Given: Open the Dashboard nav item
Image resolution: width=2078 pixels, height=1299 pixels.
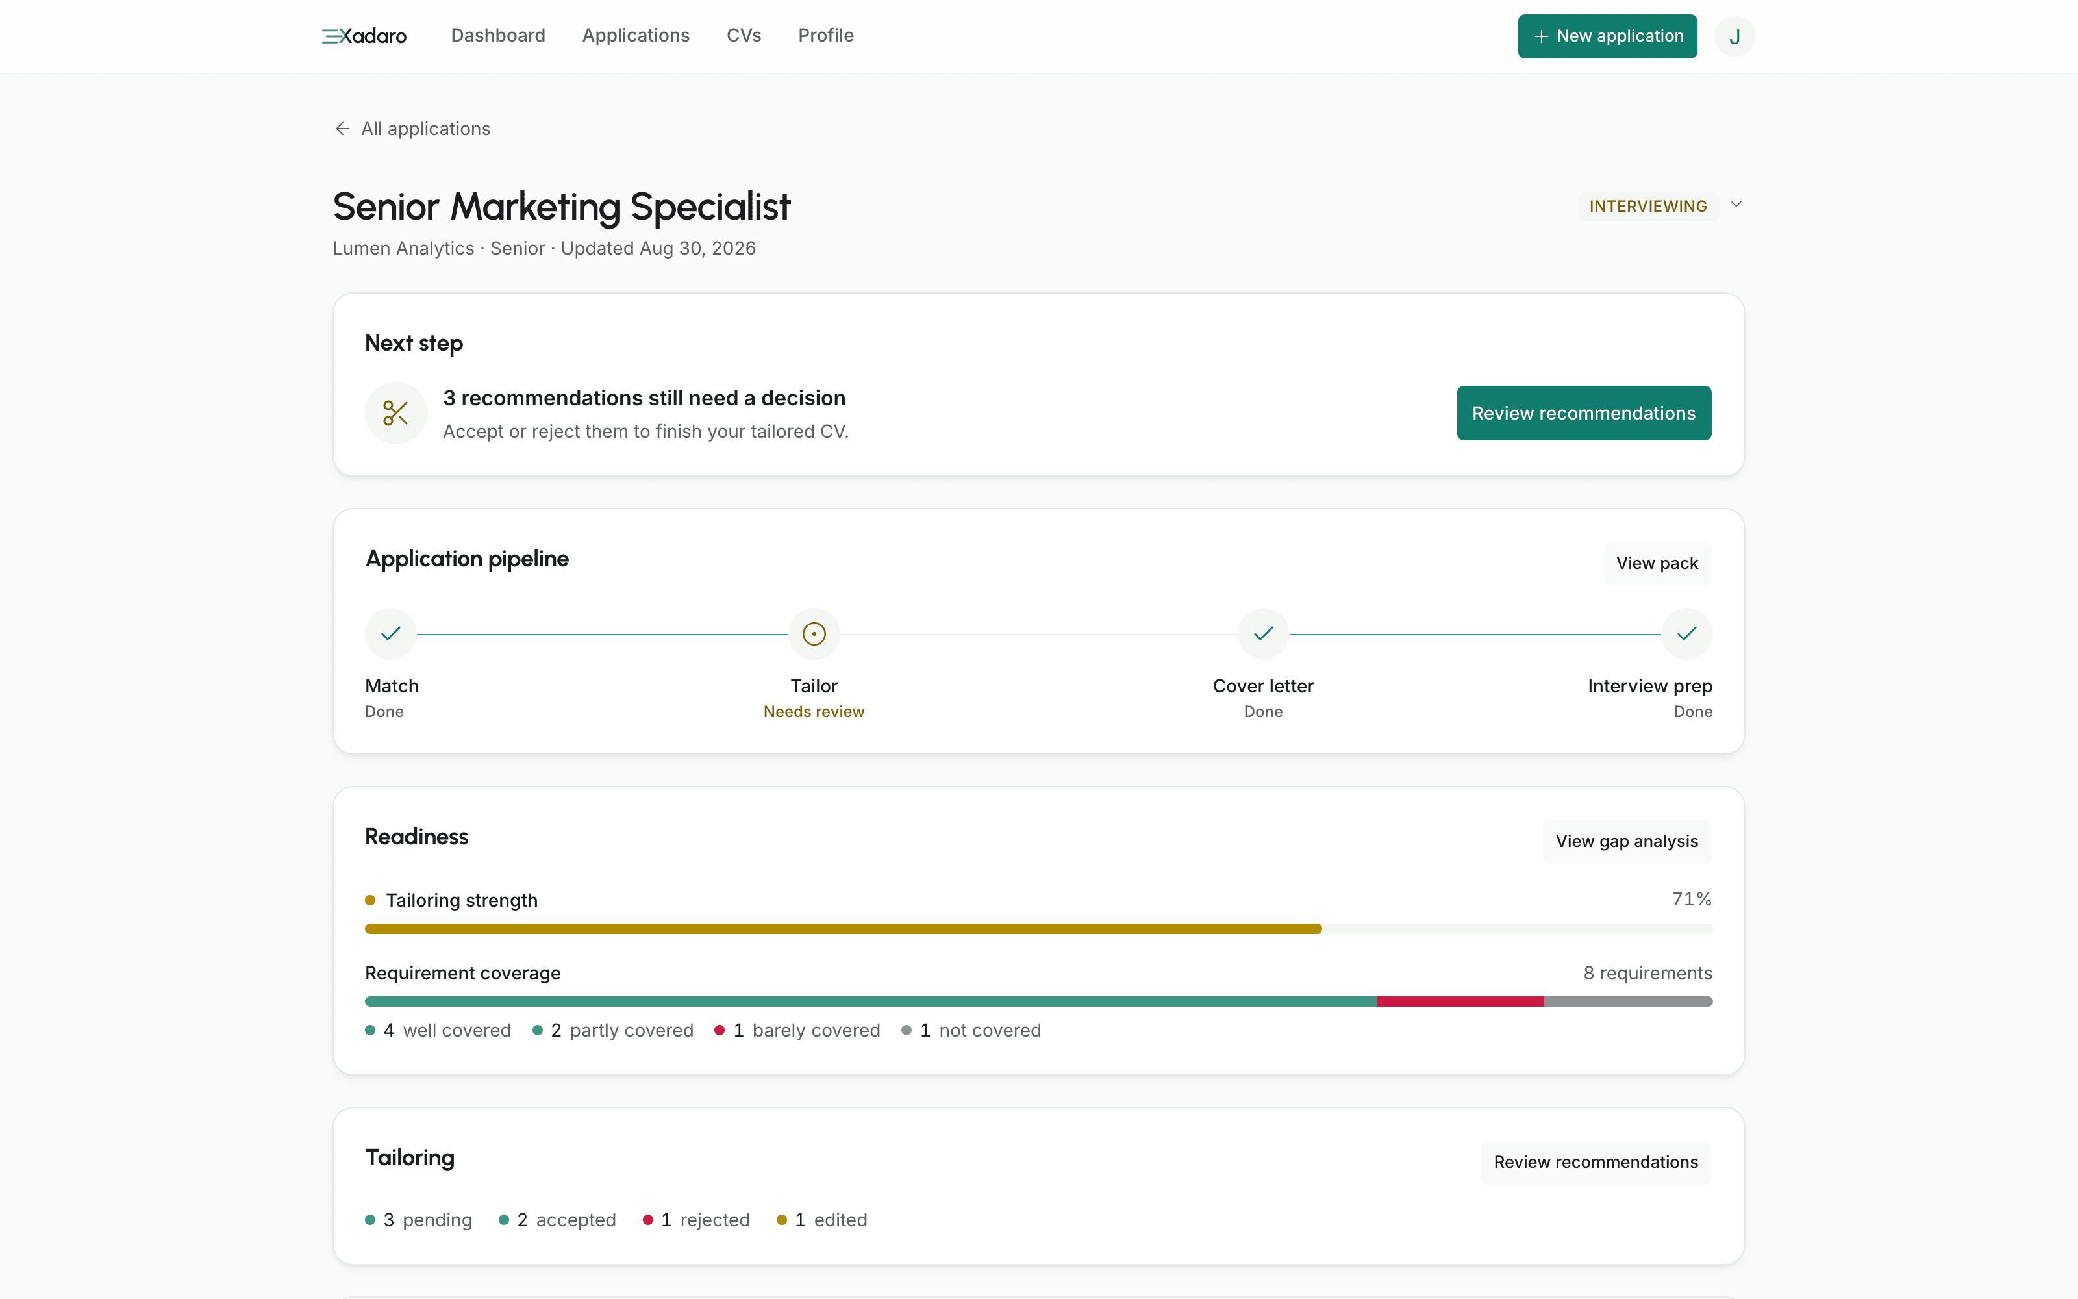Looking at the screenshot, I should 498,35.
